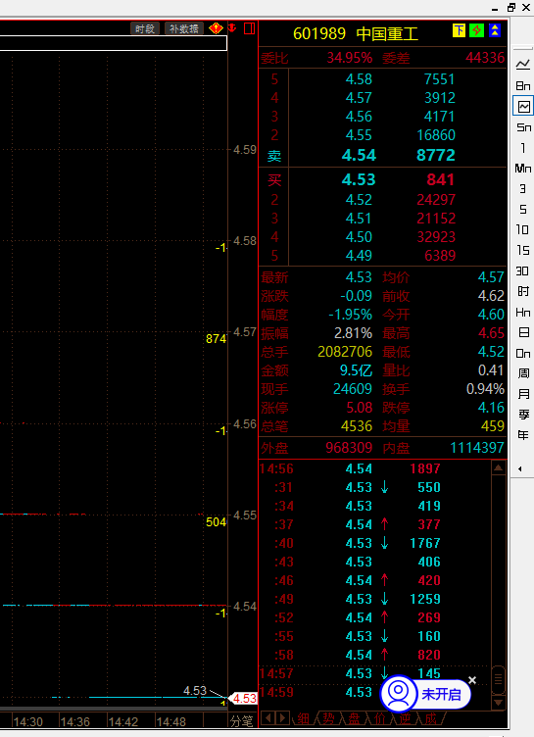This screenshot has width=534, height=737.
Task: Switch to the 3-minute period
Action: 523,188
